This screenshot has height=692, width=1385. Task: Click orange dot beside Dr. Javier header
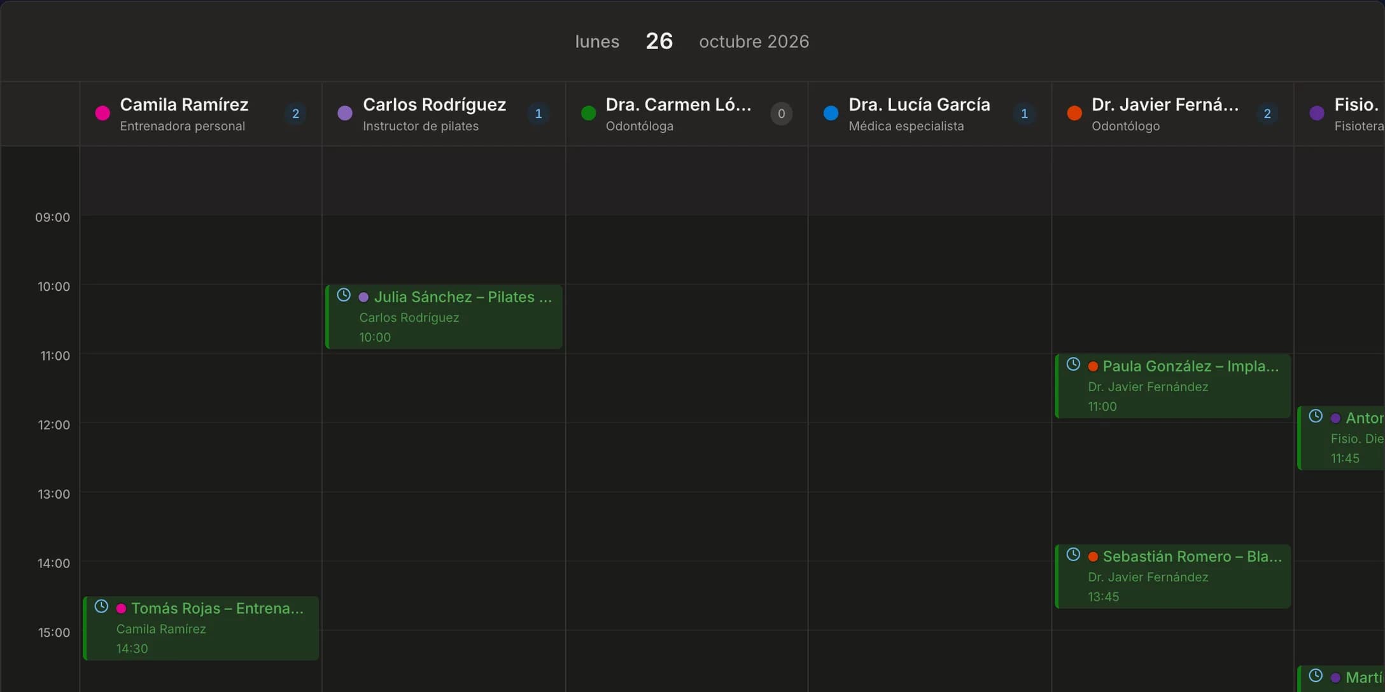1074,113
